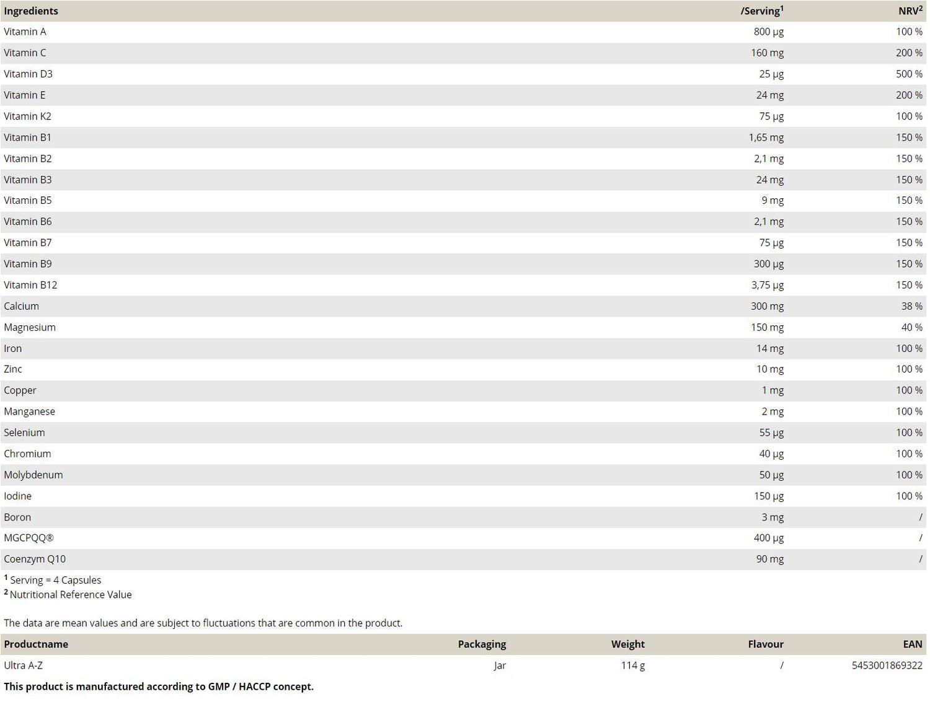Click the Coenzym Q10 row label

(x=35, y=559)
